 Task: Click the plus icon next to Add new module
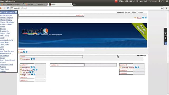pos(16,12)
